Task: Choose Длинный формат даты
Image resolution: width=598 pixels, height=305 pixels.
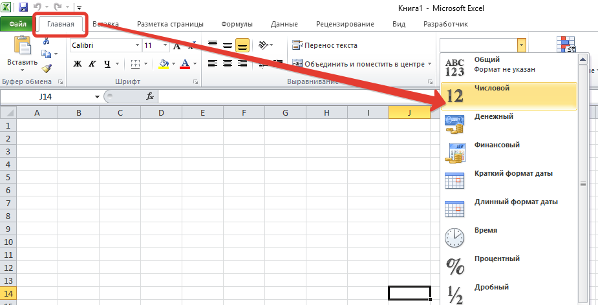Action: pyautogui.click(x=509, y=210)
